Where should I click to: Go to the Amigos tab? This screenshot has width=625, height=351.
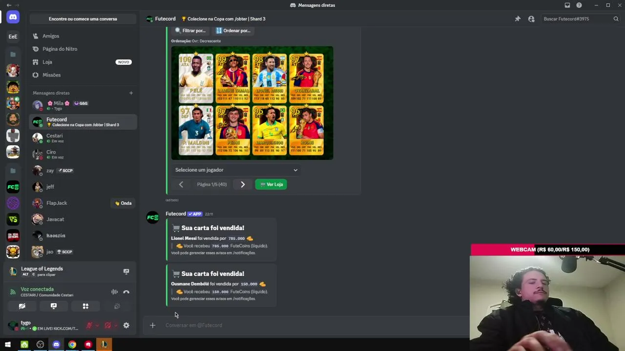pos(83,36)
